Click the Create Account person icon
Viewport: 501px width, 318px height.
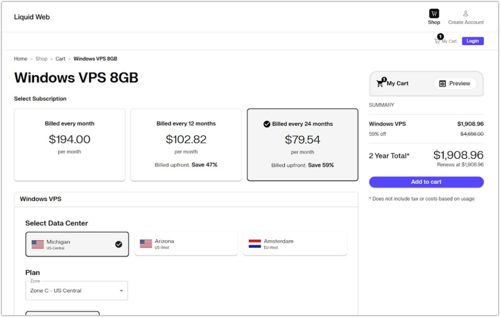pos(466,13)
